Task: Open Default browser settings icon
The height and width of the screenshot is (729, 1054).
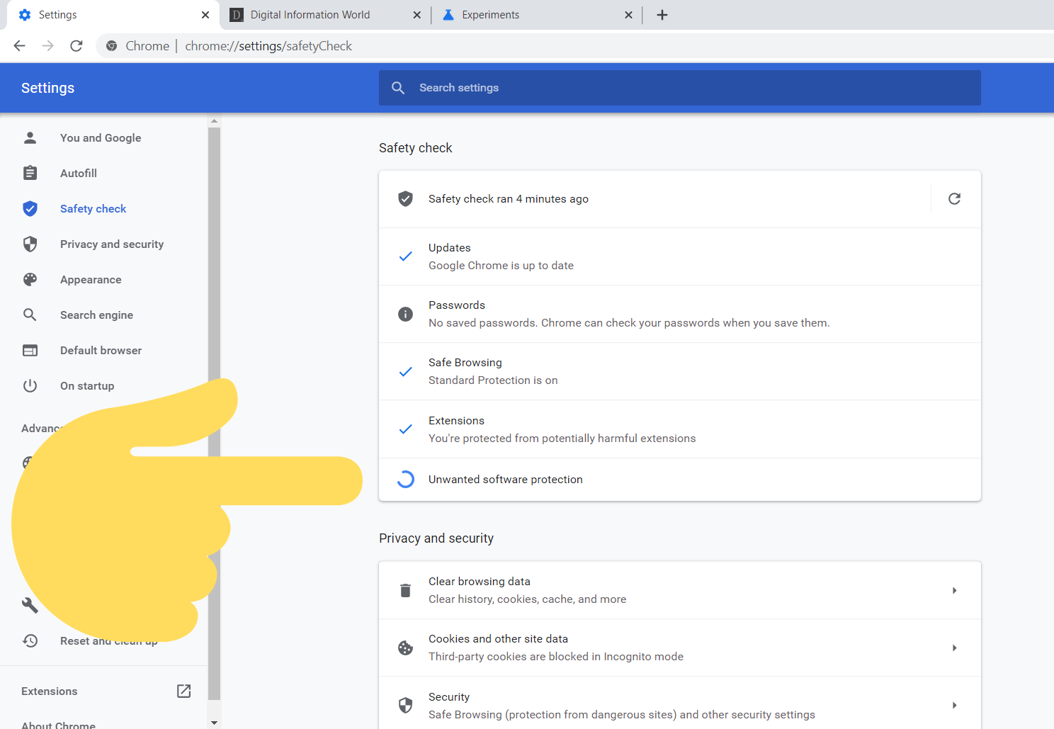Action: point(30,350)
